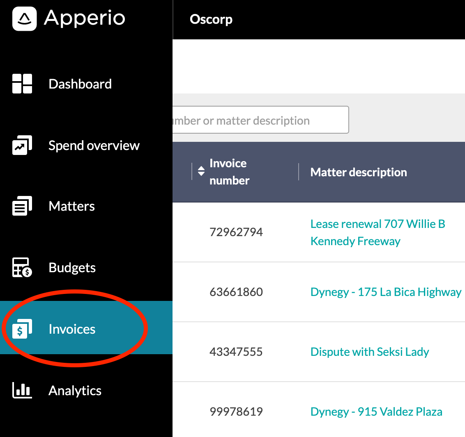Sort by Invoice number arrows

201,171
